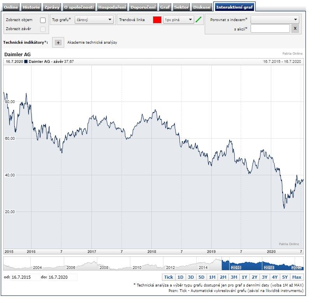Click the green trend line draw icon
The height and width of the screenshot is (299, 309).
point(199,20)
